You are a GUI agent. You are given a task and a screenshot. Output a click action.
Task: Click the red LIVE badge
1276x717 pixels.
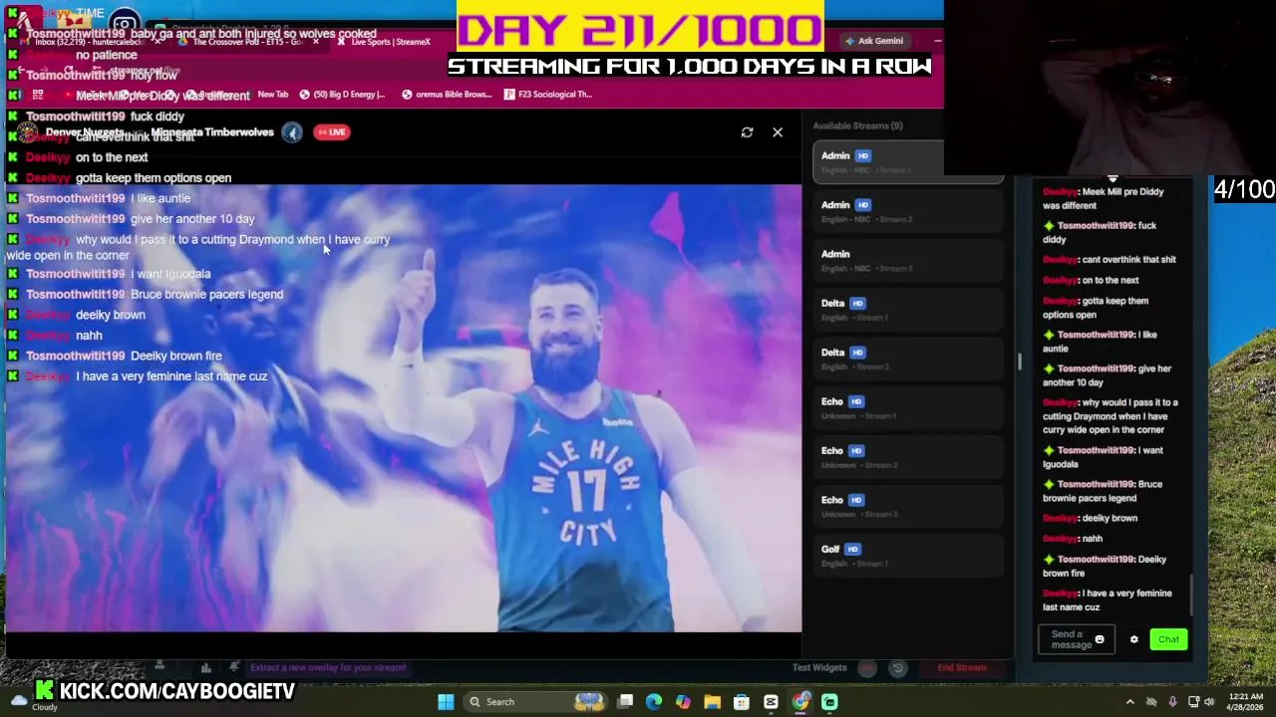(x=332, y=131)
